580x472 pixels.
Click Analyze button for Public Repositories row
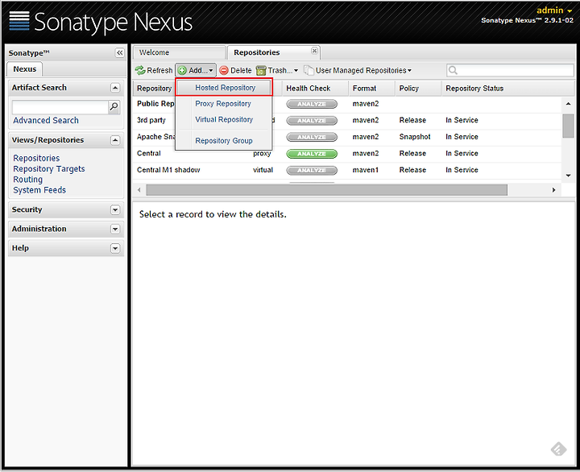312,104
